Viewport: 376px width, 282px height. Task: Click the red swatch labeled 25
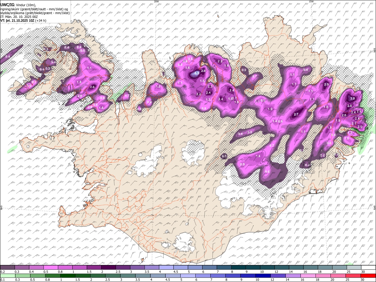[353, 276]
